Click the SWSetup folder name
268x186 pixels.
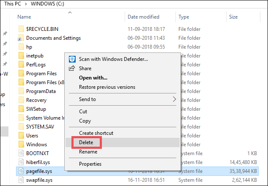36,109
